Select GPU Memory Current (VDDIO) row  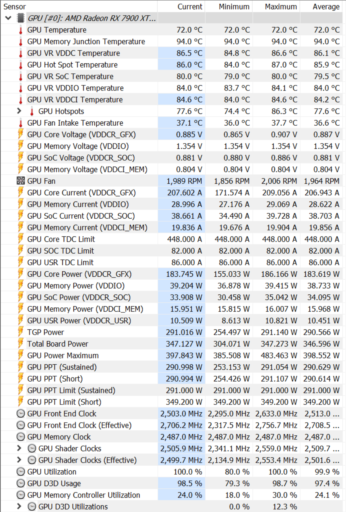coord(171,204)
